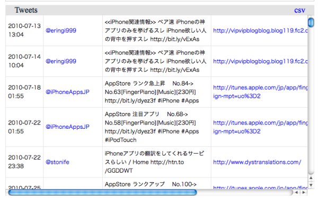Click the vertical scrollbar down arrow

pos(311,185)
